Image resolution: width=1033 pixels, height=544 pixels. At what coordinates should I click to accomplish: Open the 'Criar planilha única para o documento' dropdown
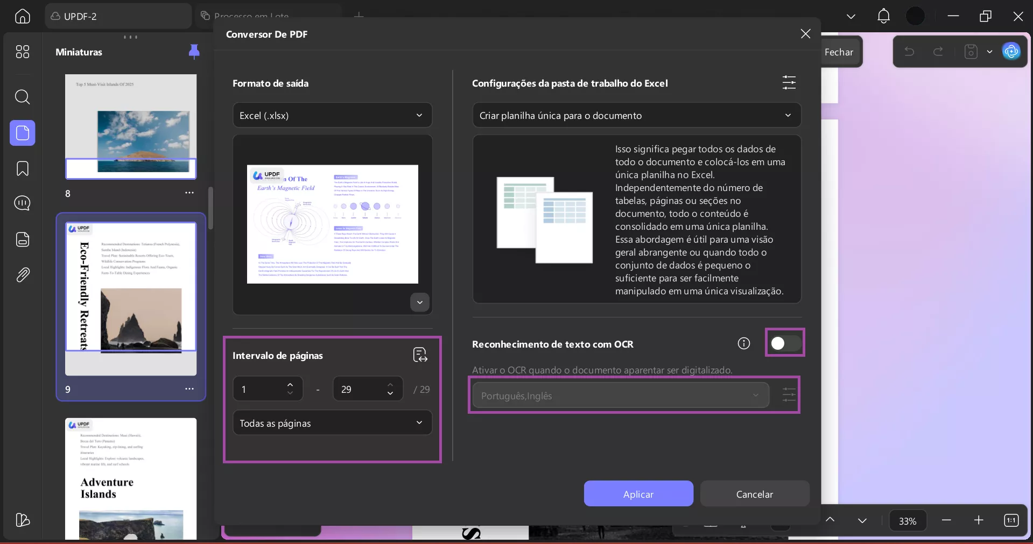636,115
